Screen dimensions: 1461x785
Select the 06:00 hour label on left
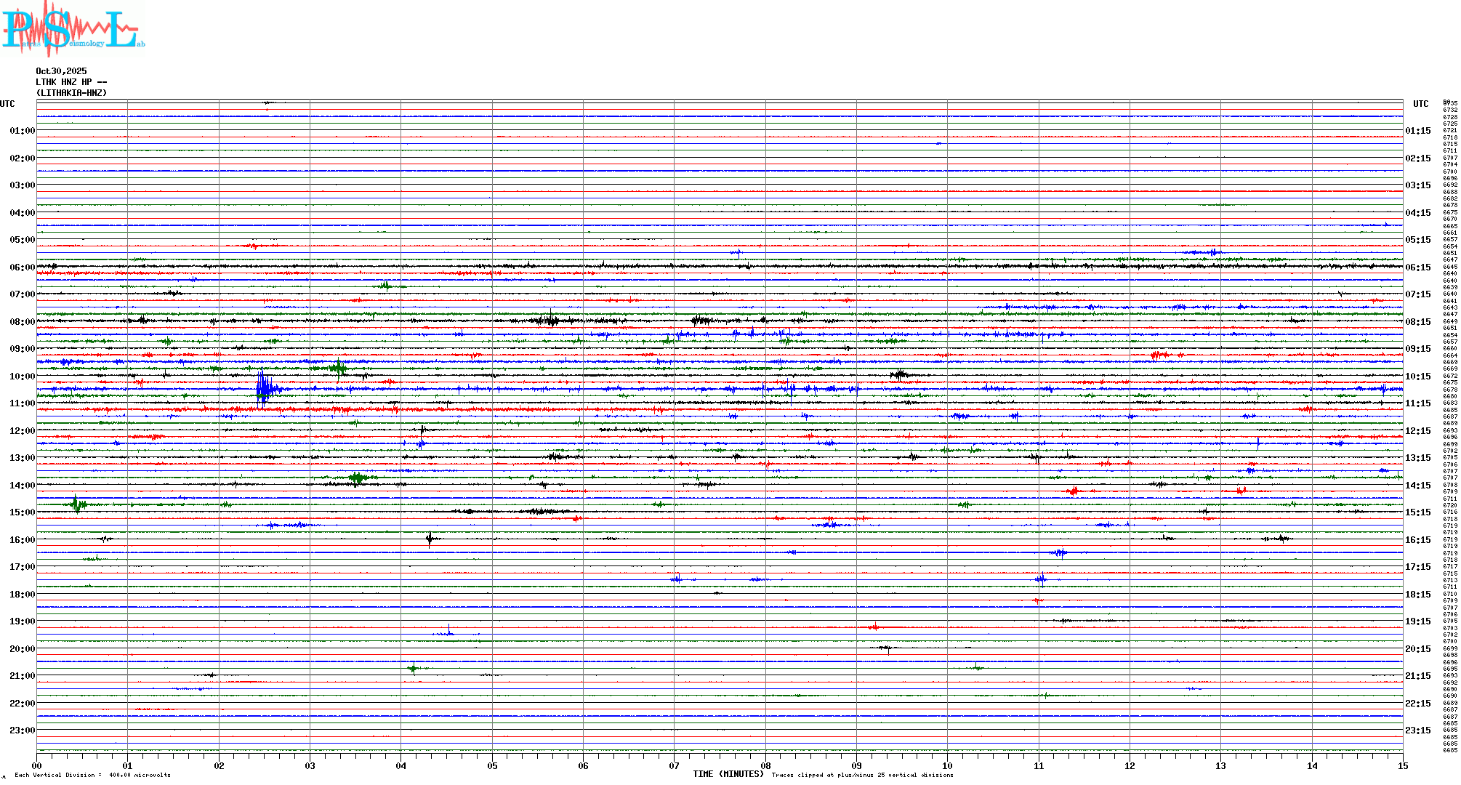pos(22,267)
